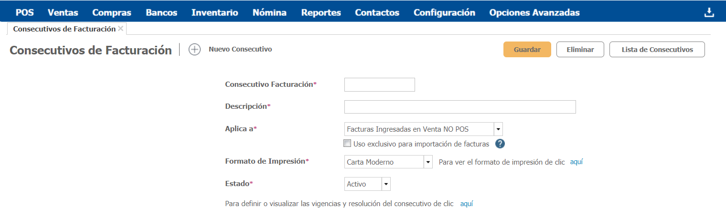Open Lista de Consecutivos
Image resolution: width=726 pixels, height=219 pixels.
(x=657, y=50)
